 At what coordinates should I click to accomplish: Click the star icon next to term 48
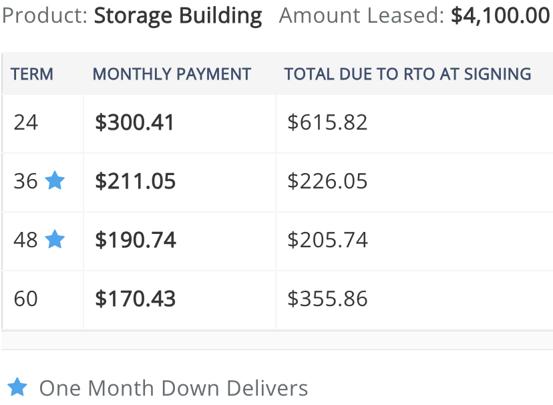pos(55,239)
